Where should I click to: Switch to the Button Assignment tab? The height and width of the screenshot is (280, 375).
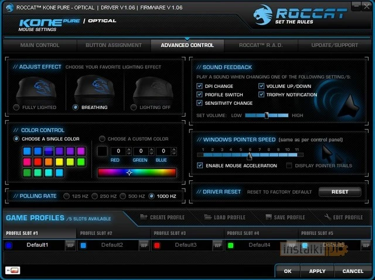pos(113,45)
